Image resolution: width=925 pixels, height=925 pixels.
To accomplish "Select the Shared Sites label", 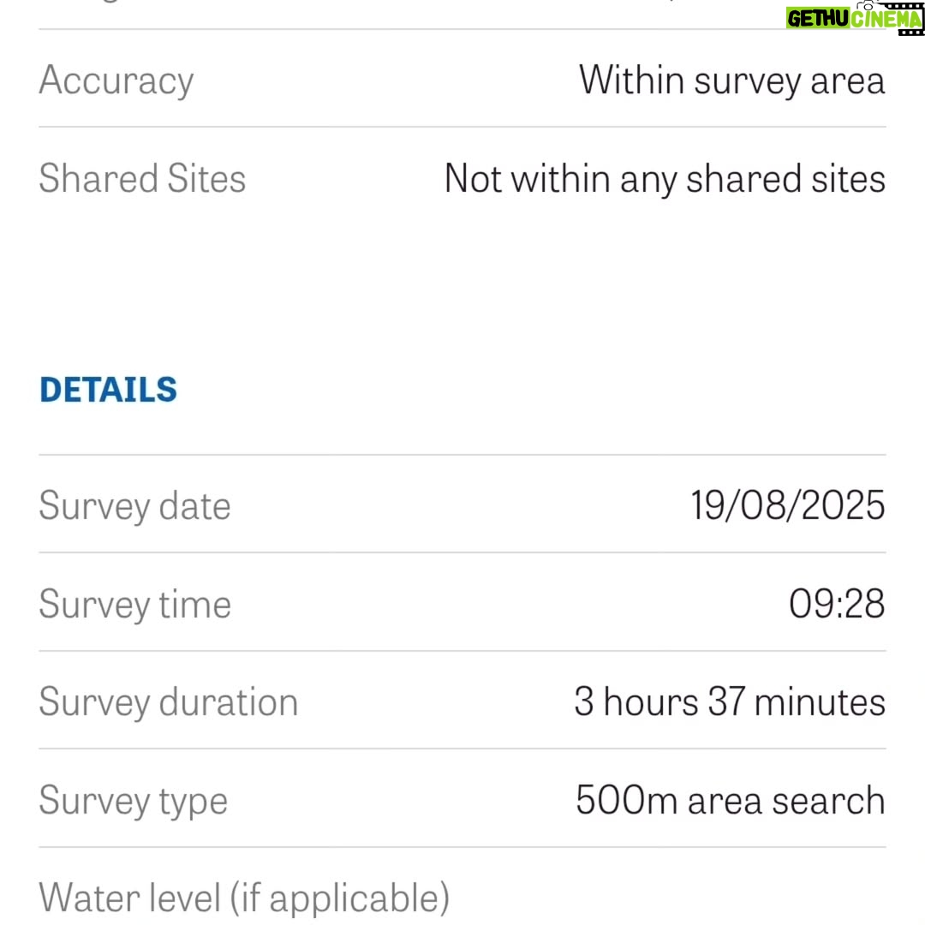I will 142,178.
